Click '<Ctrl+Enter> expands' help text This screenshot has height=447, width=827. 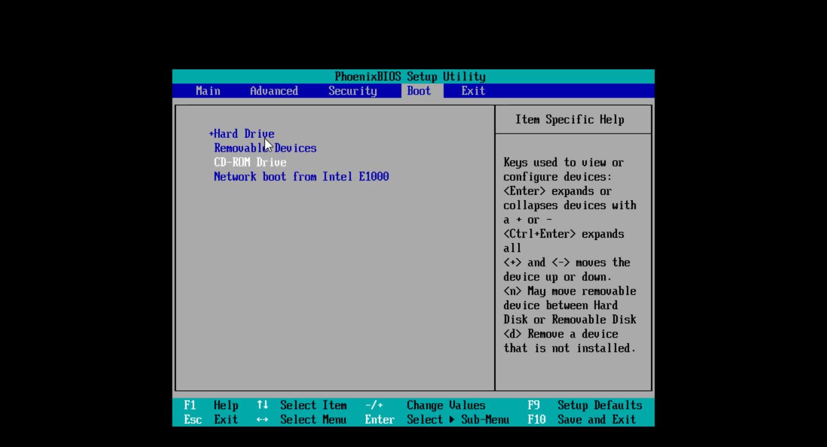[x=563, y=234]
